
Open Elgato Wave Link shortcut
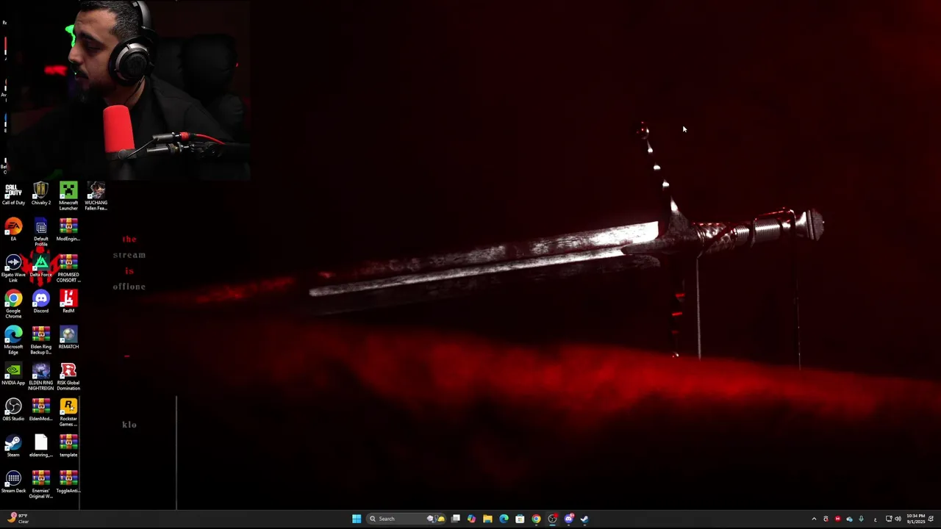click(13, 268)
